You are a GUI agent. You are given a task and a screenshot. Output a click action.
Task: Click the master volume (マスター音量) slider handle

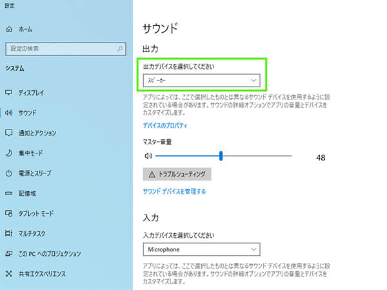click(x=221, y=155)
